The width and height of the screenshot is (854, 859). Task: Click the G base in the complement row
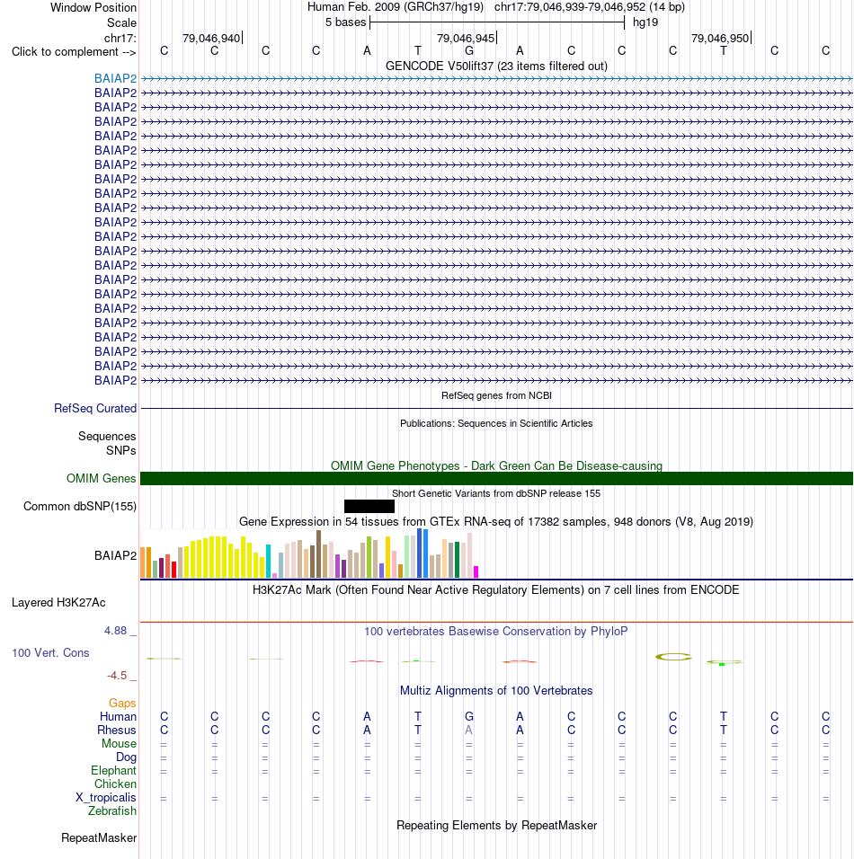click(x=469, y=51)
